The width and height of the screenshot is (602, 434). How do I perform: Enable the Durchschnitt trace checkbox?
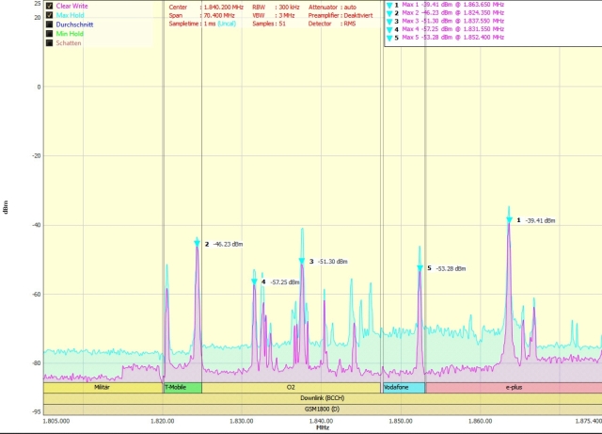pyautogui.click(x=49, y=24)
